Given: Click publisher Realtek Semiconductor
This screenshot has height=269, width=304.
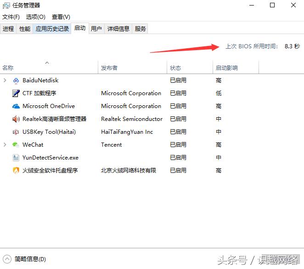Looking at the screenshot, I should pyautogui.click(x=132, y=119).
